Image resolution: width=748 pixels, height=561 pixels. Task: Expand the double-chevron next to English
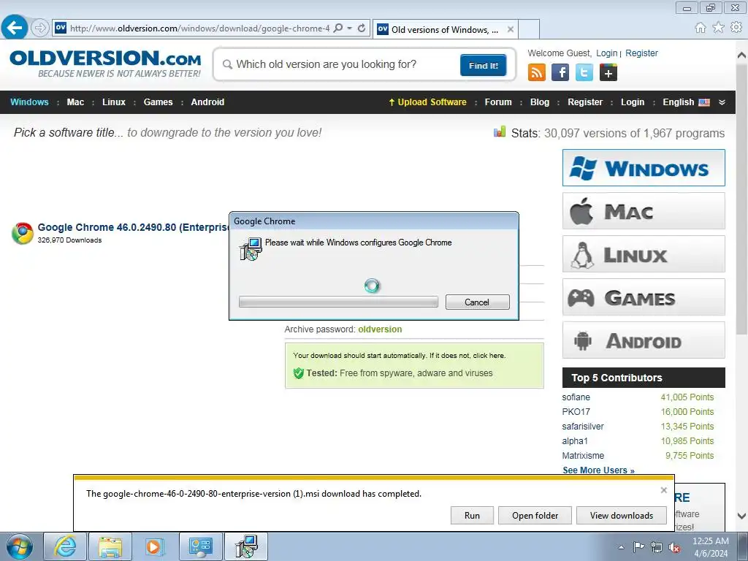pyautogui.click(x=722, y=102)
